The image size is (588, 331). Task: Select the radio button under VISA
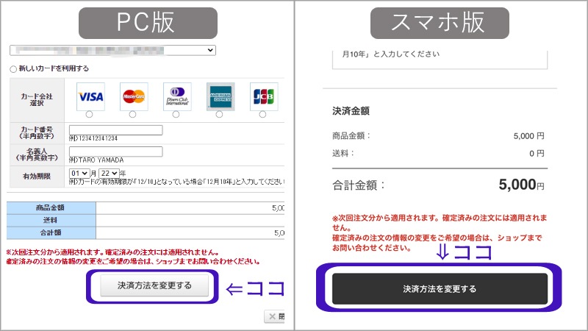90,115
